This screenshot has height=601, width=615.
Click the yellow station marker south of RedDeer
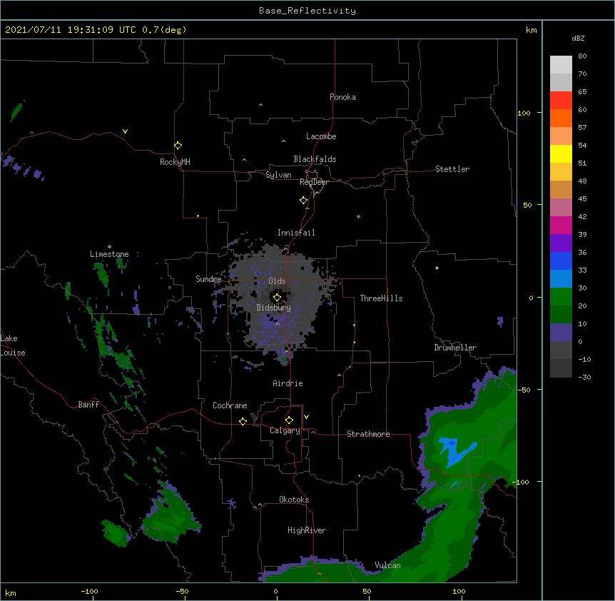[303, 201]
